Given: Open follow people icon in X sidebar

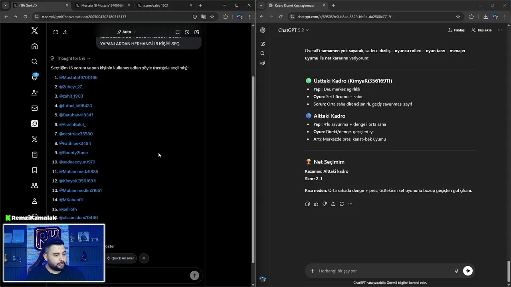Looking at the screenshot, I should click(x=34, y=92).
